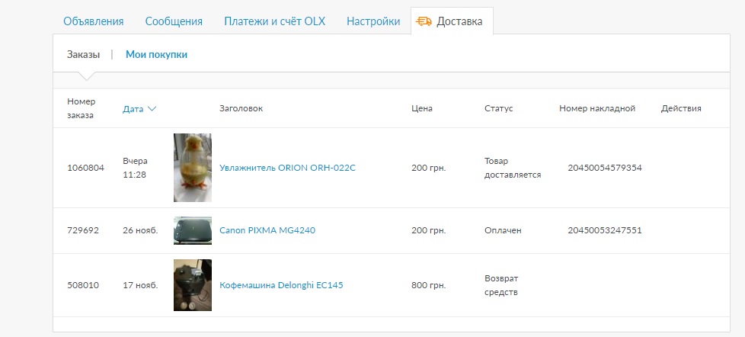Open the Мои покупки section

coord(156,54)
